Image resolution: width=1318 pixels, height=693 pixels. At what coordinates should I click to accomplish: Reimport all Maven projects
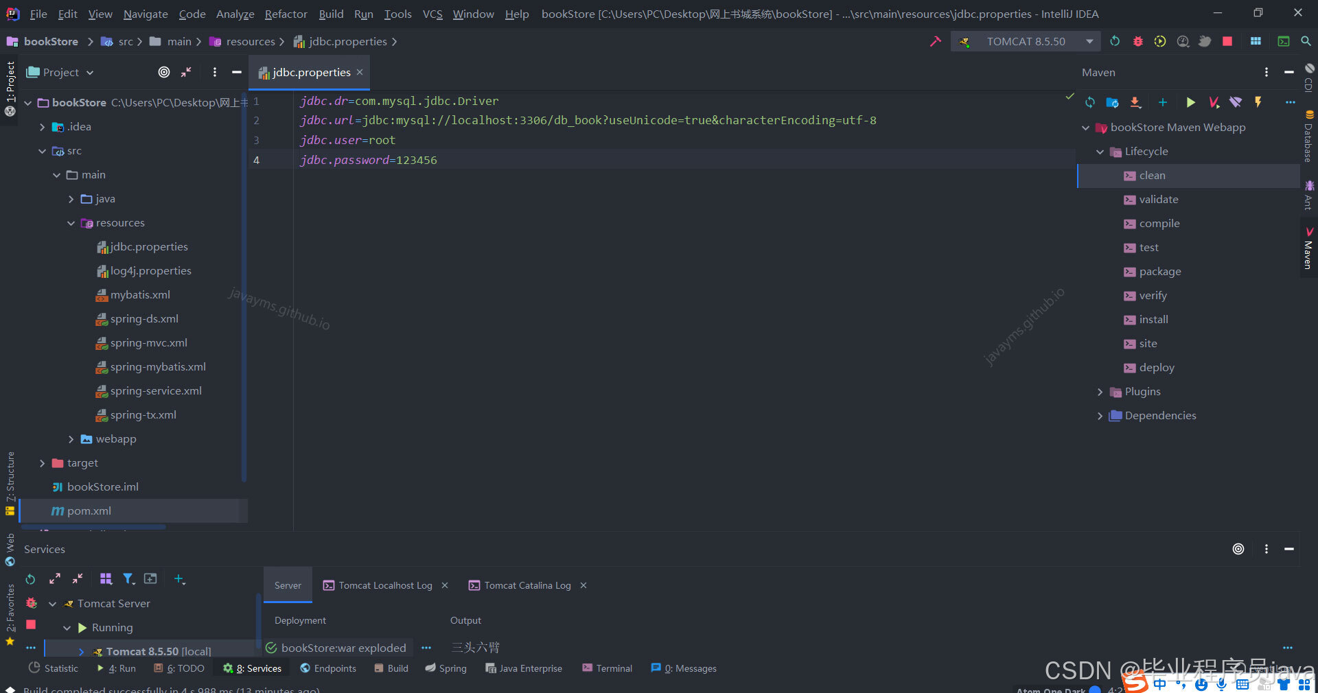[1090, 102]
